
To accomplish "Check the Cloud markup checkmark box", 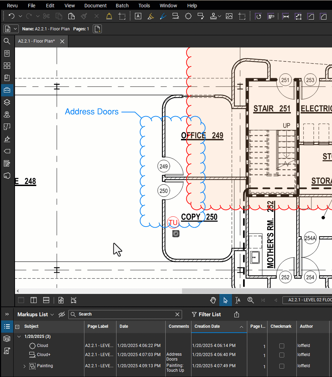I will coord(282,346).
